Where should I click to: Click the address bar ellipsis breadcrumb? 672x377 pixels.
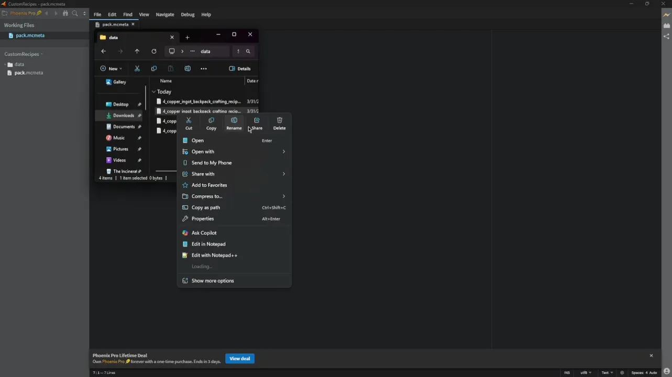point(192,51)
